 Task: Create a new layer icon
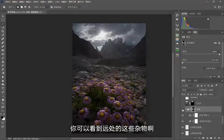click(215, 138)
